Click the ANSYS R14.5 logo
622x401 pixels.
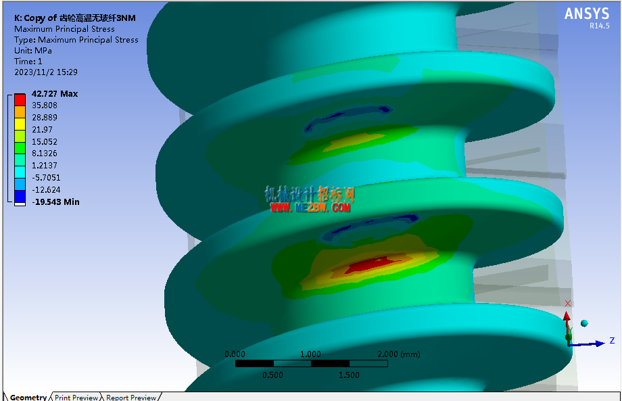(x=587, y=18)
